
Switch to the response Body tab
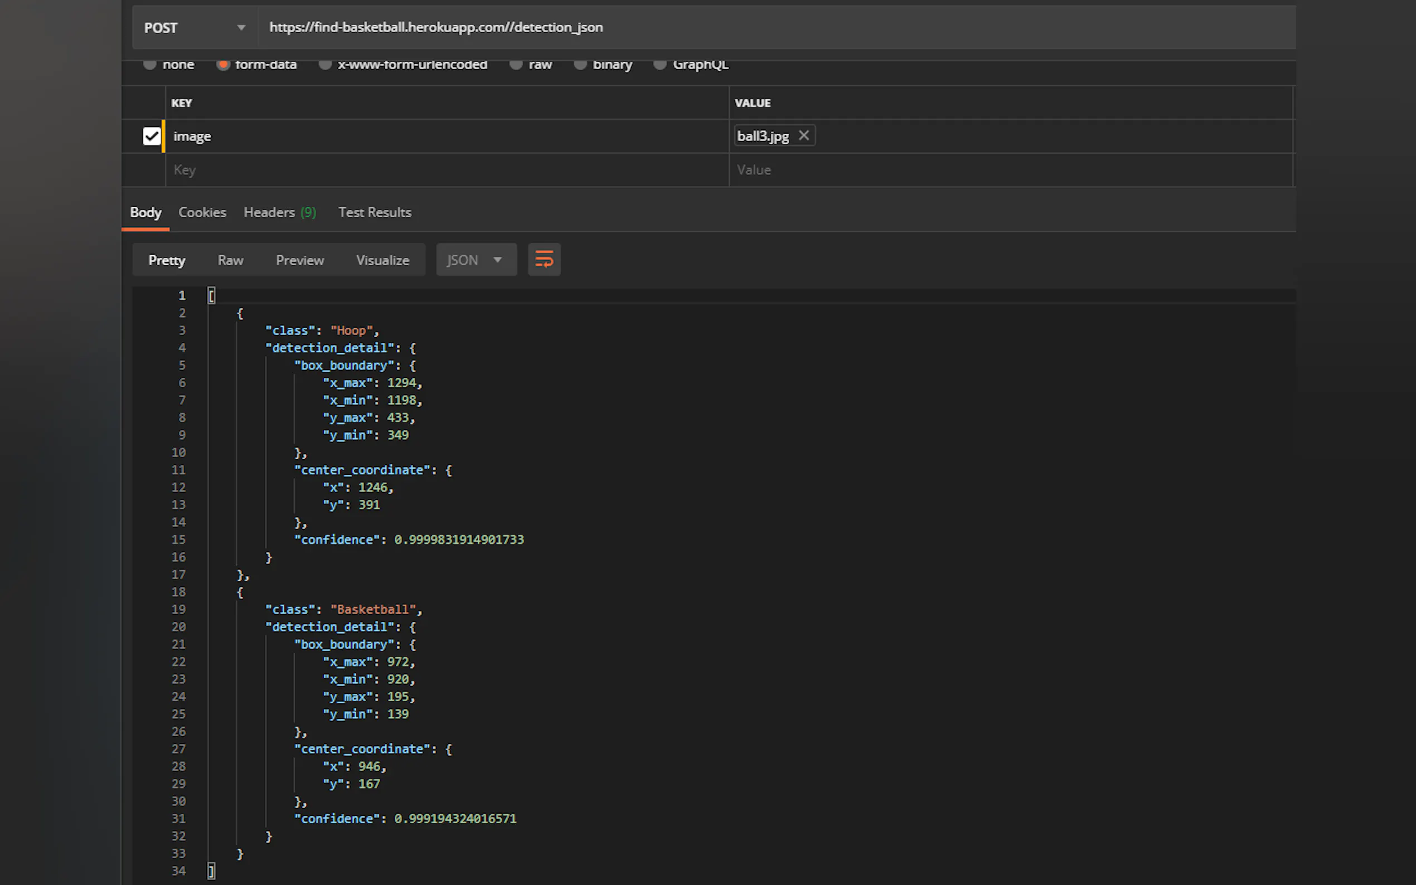click(146, 212)
